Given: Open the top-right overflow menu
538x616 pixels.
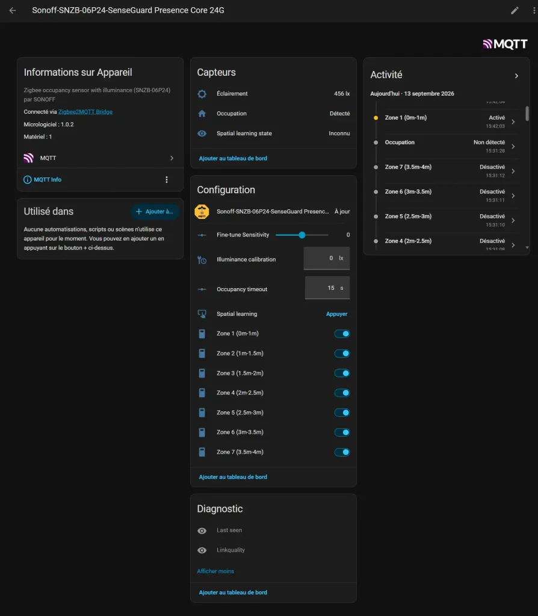Looking at the screenshot, I should click(x=534, y=11).
